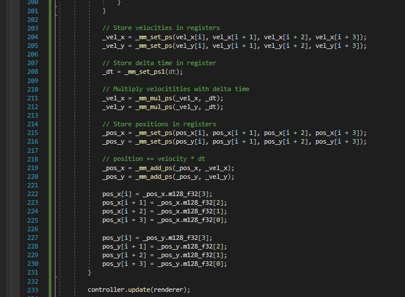The height and width of the screenshot is (297, 405).
Task: Place cursor on the "_pos_x = _mm_set_ps" line
Action: point(234,133)
